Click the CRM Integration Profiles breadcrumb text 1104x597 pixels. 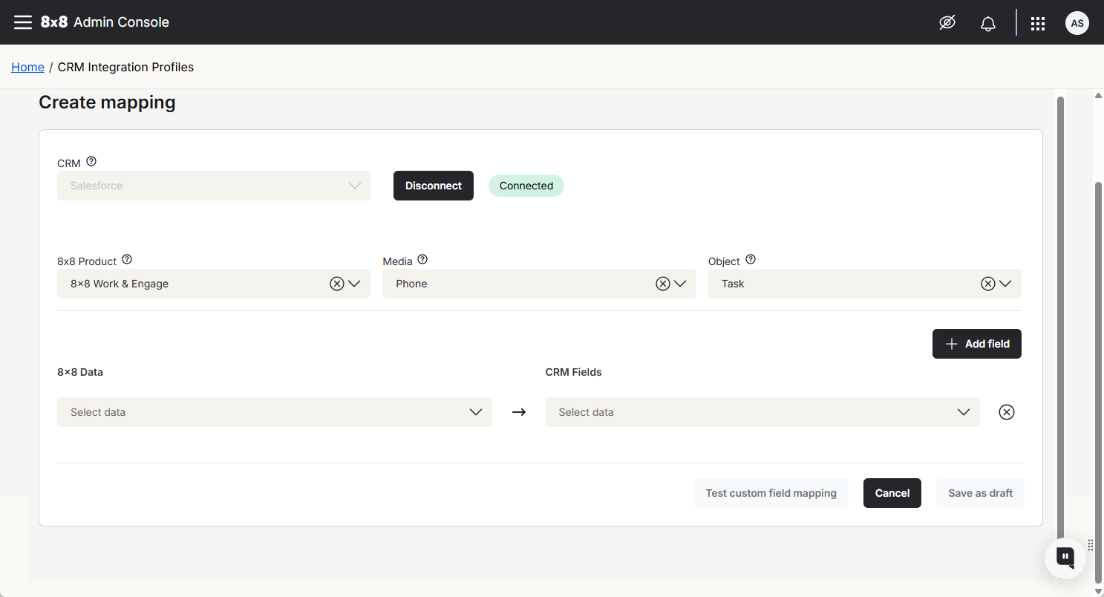[125, 67]
